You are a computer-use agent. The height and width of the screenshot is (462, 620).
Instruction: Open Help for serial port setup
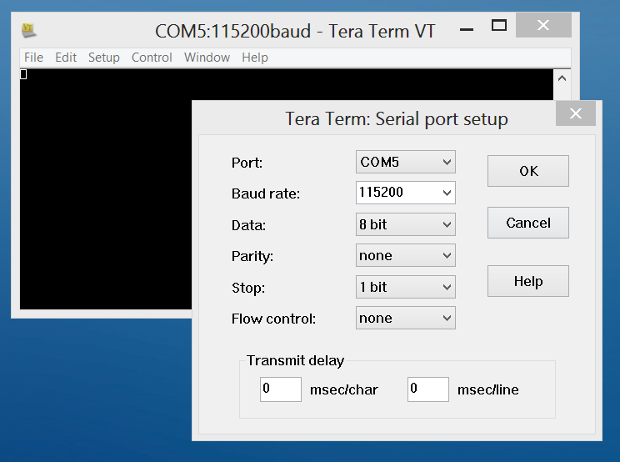pos(527,281)
